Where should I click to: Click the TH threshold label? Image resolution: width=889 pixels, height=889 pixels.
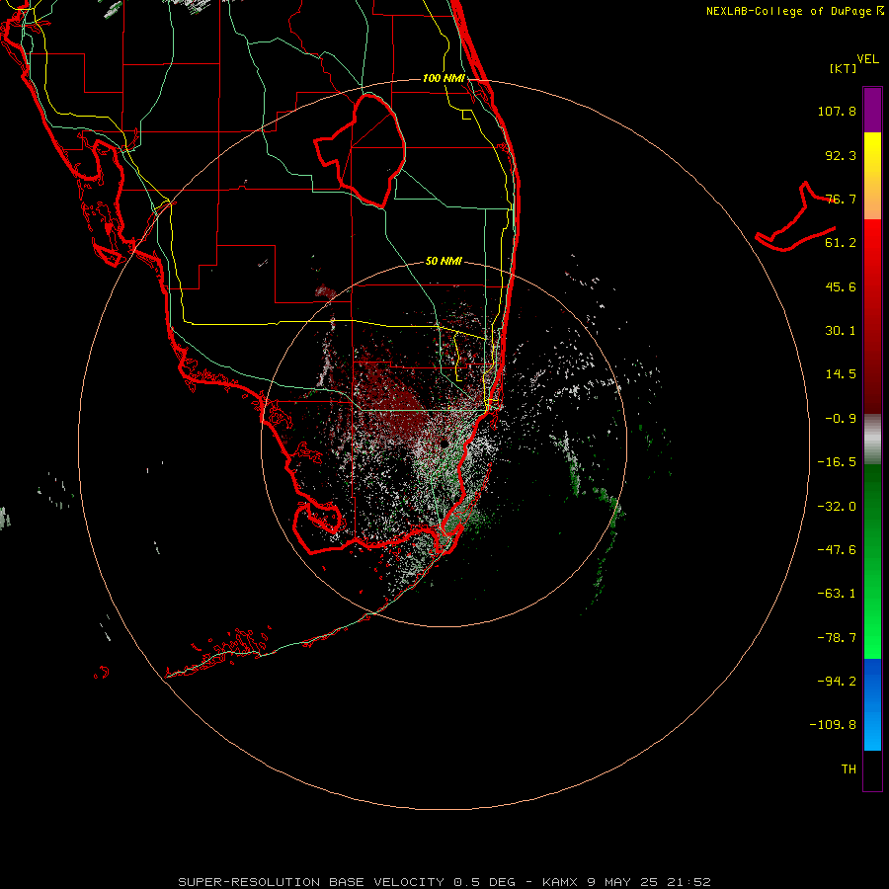click(849, 769)
